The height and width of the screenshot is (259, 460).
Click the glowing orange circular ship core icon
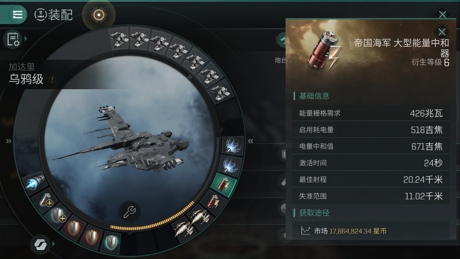coord(99,15)
